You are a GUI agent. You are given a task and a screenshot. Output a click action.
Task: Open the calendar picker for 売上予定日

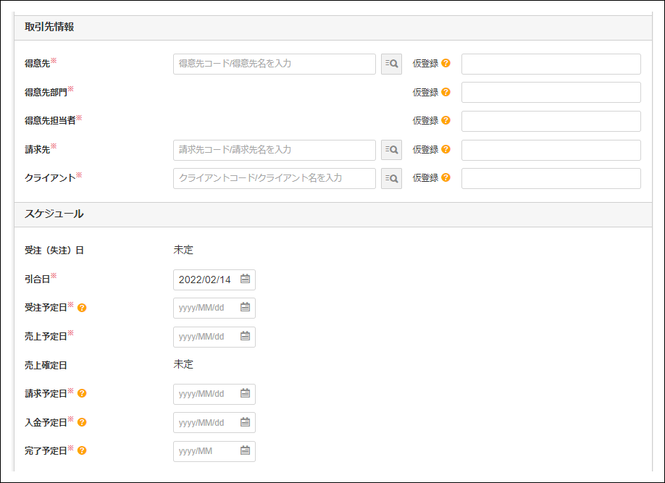coord(245,336)
